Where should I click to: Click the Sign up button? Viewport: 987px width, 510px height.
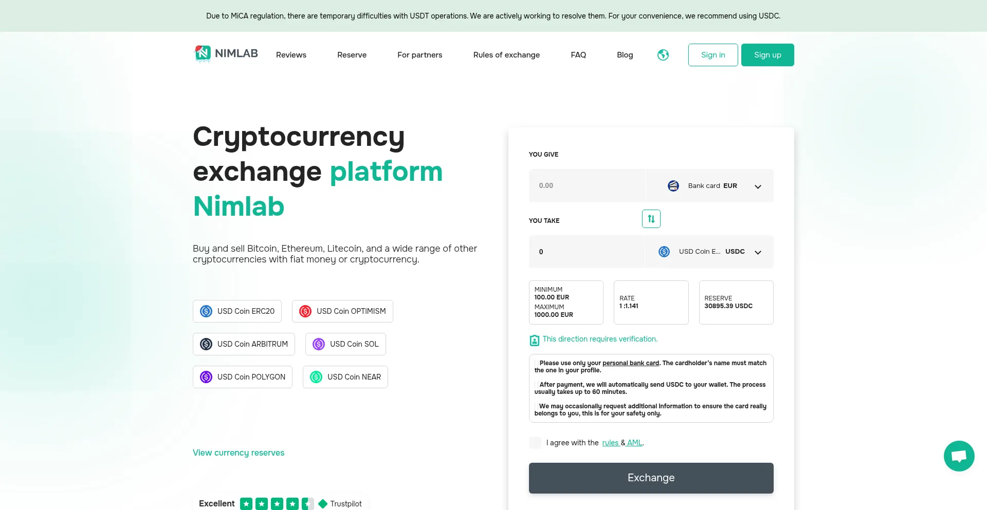767,54
